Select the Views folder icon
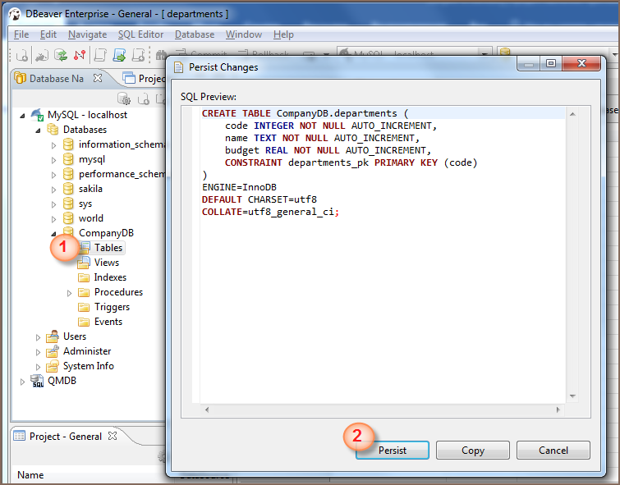Viewport: 620px width, 485px height. [x=84, y=263]
